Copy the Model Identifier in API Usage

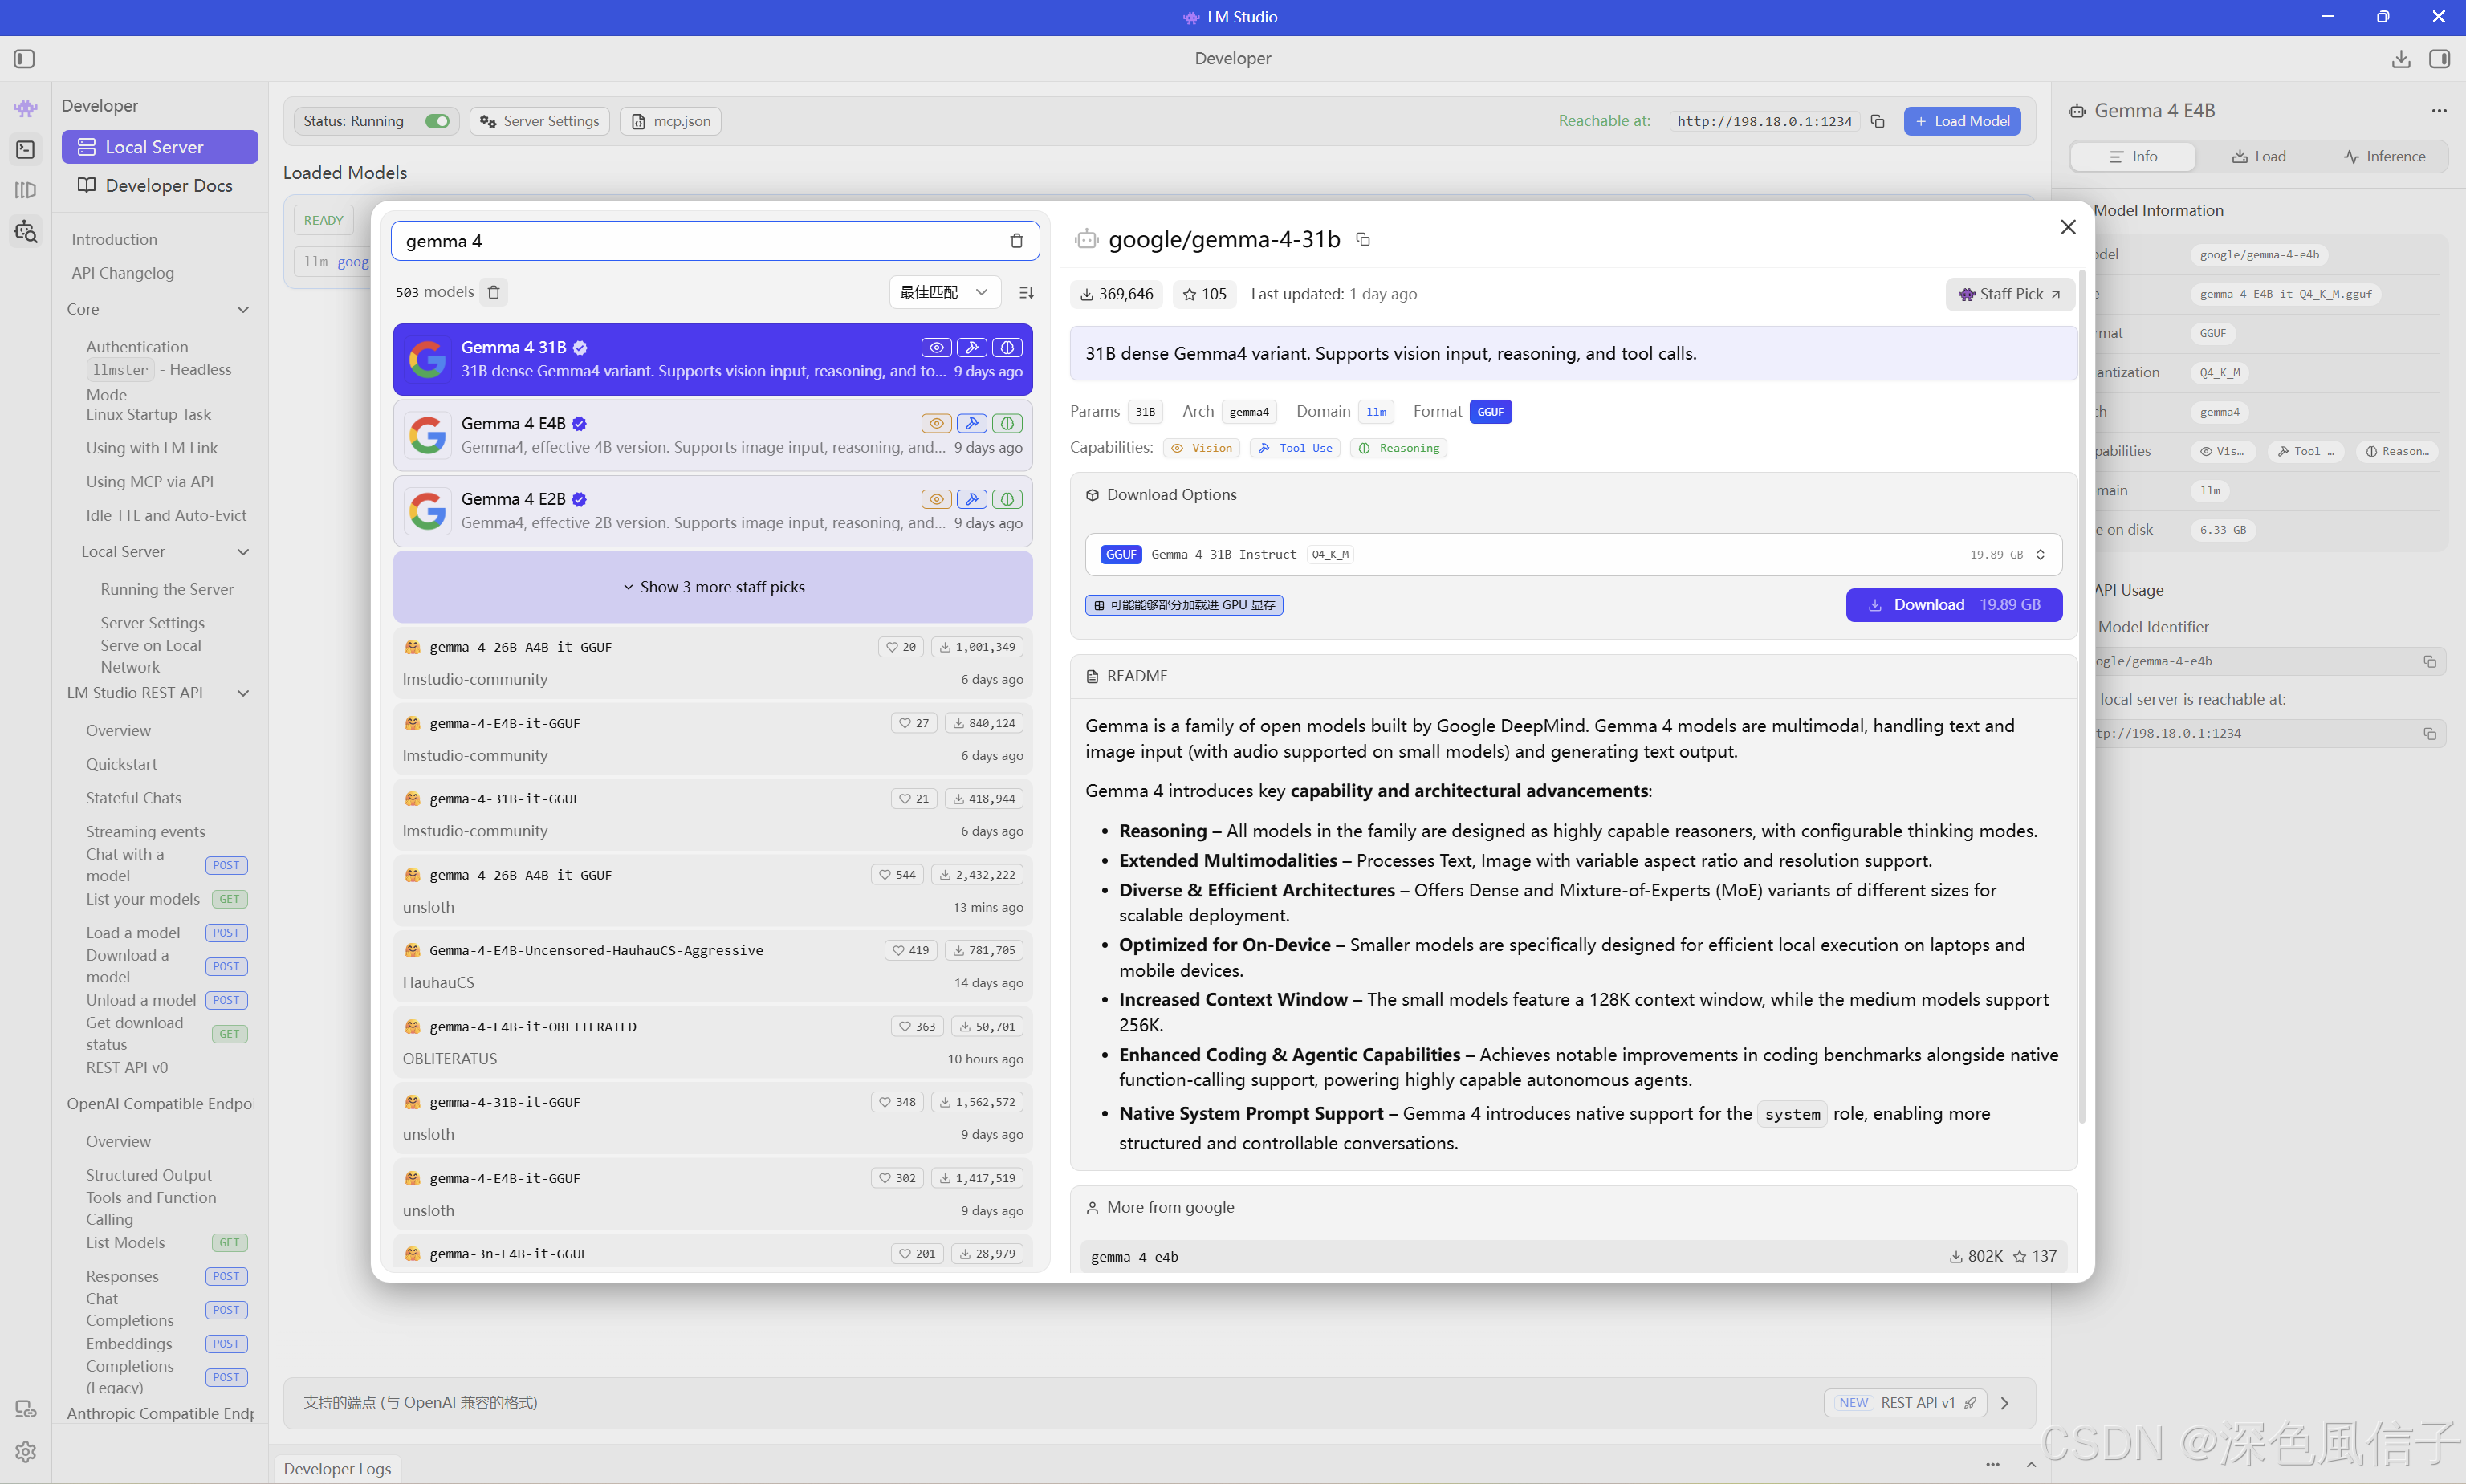point(2429,661)
